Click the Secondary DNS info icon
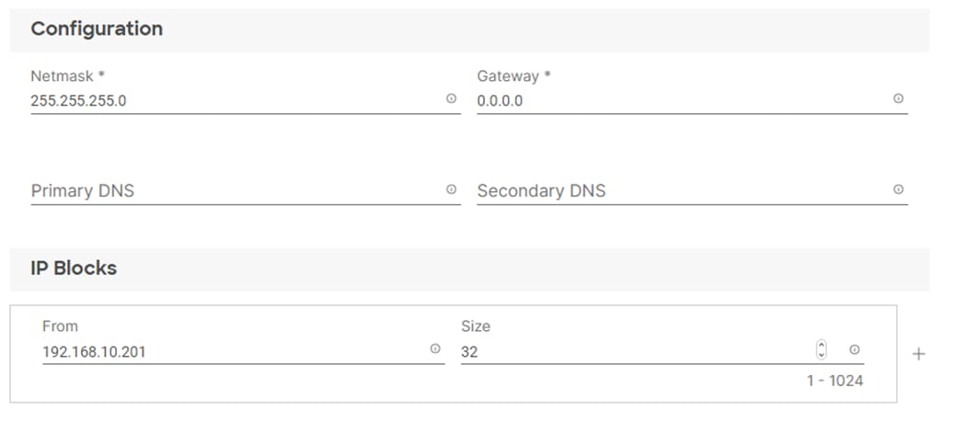 [x=898, y=189]
